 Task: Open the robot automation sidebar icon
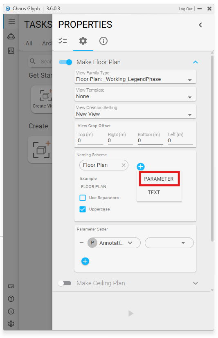coord(11,36)
